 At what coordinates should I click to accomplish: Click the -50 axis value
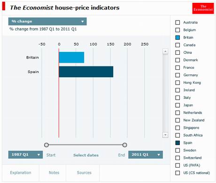(42, 44)
